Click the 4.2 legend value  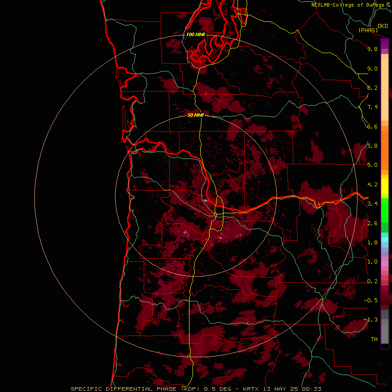coord(372,185)
